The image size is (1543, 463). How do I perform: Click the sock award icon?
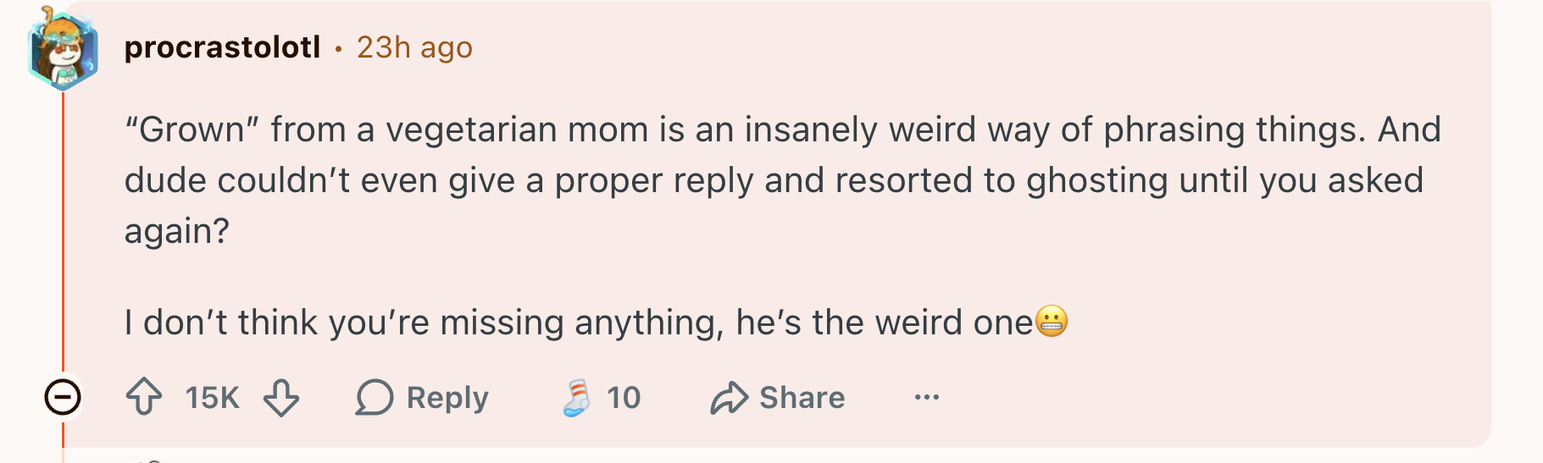576,397
